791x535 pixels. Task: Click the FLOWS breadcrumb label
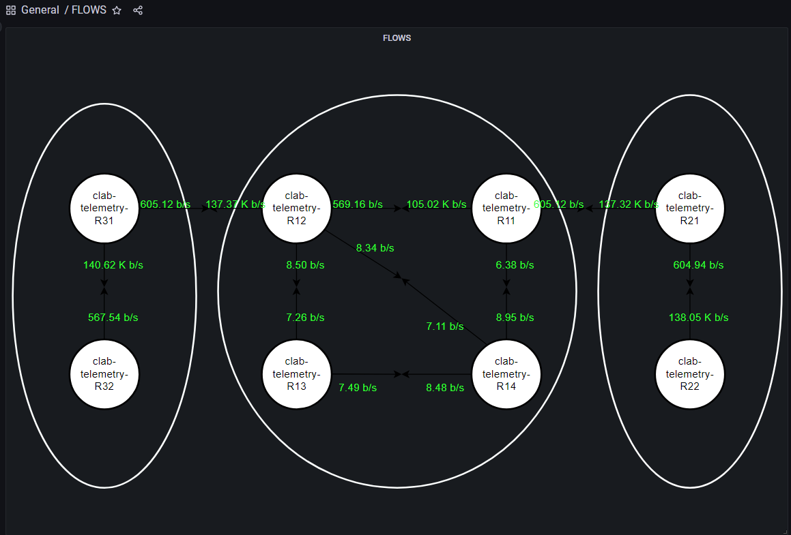(x=89, y=10)
